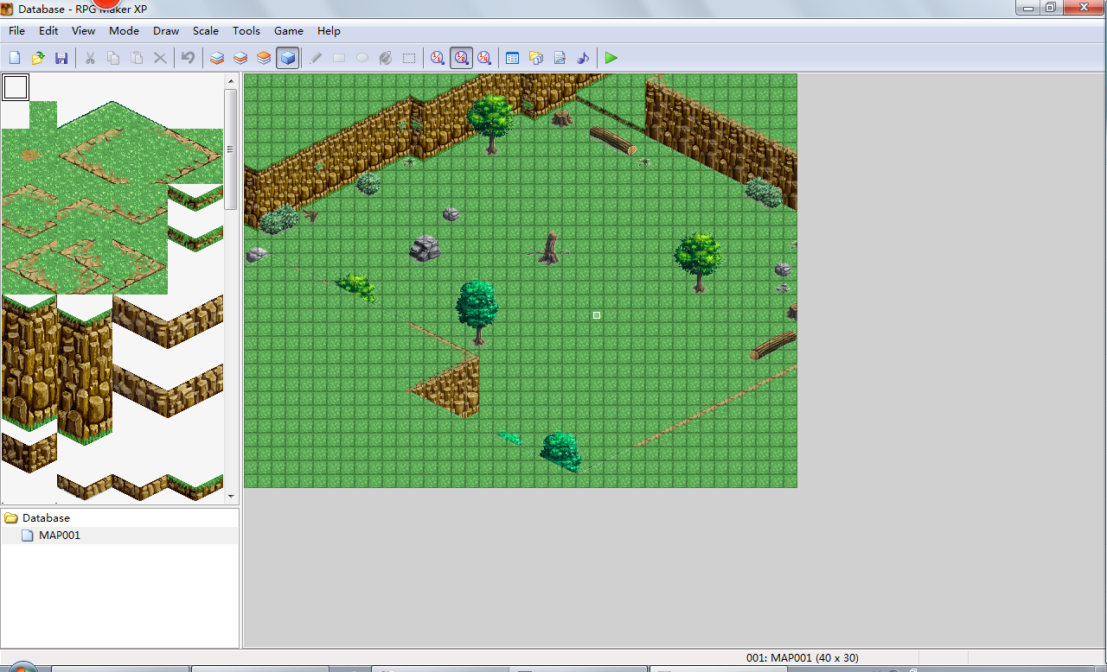The height and width of the screenshot is (672, 1107).
Task: Click the Delete X icon
Action: pyautogui.click(x=160, y=58)
